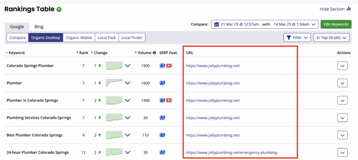Click the Volume info icon
Viewport: 358px width, 160px height.
tap(154, 52)
